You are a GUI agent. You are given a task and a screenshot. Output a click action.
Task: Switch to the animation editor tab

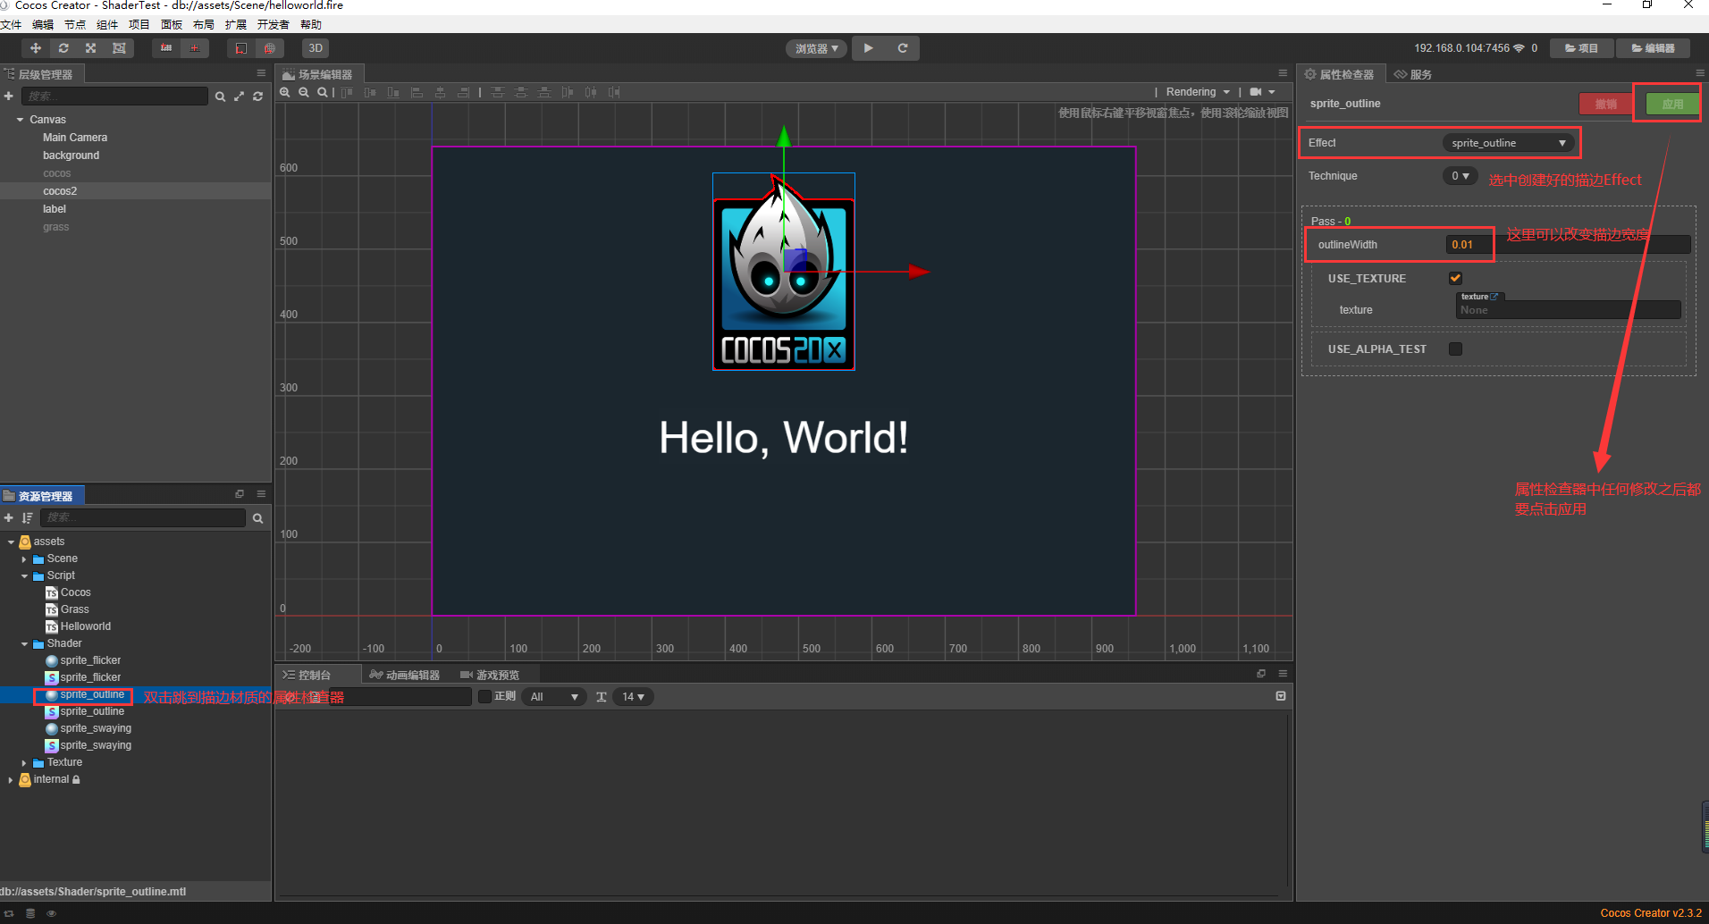pyautogui.click(x=405, y=675)
